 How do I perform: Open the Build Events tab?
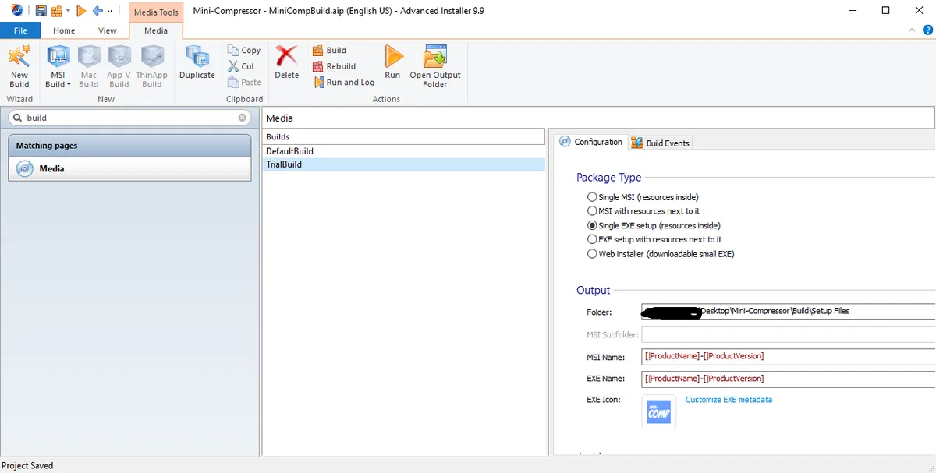[x=660, y=143]
